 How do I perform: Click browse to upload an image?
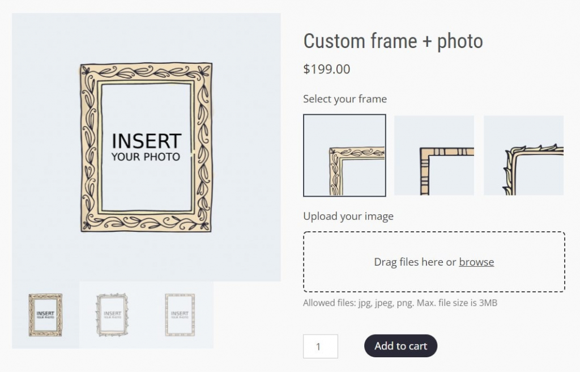(476, 262)
